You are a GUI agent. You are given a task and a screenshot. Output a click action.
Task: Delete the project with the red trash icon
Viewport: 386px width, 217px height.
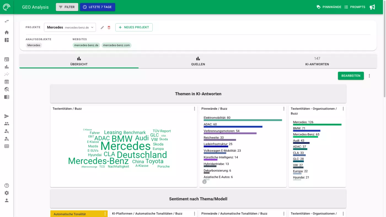(109, 28)
